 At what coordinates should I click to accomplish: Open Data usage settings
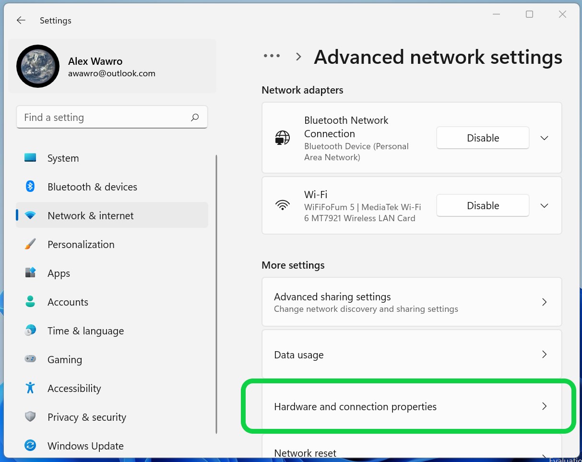(411, 355)
